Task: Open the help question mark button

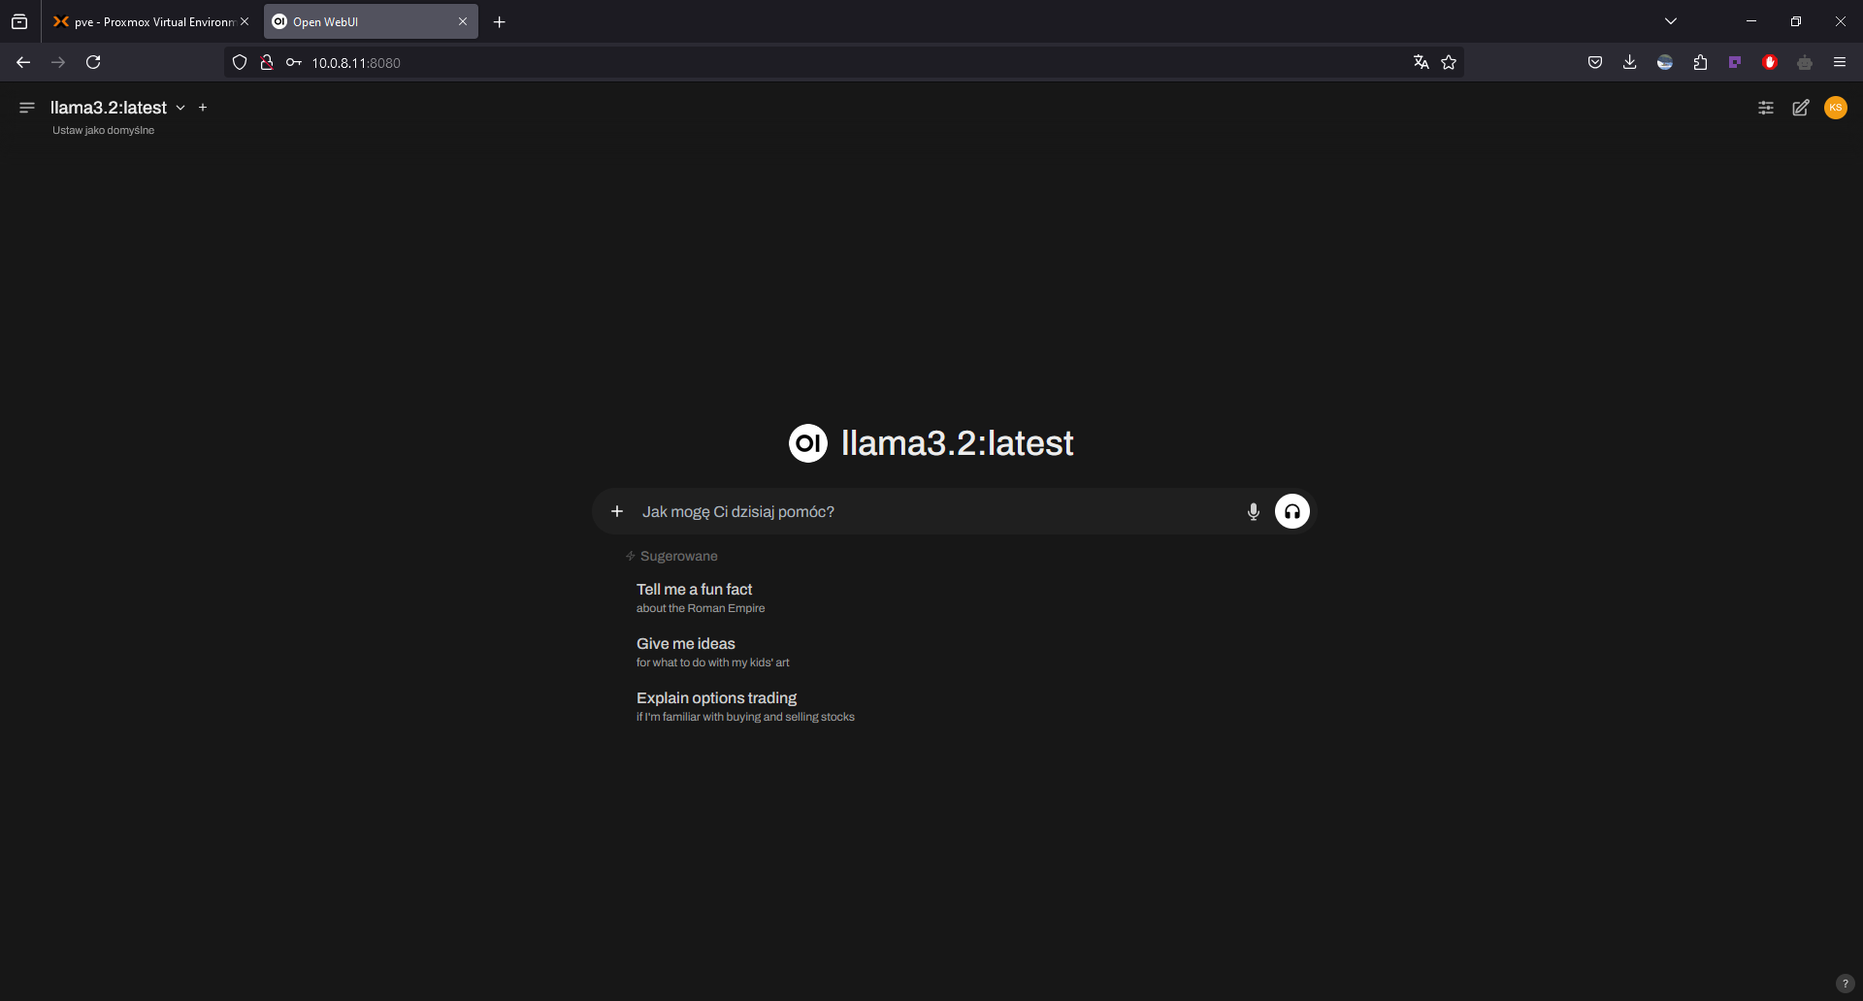Action: 1846,984
